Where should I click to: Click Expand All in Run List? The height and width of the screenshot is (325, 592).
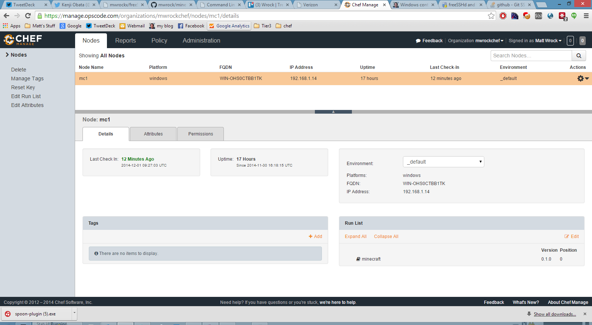tap(356, 237)
